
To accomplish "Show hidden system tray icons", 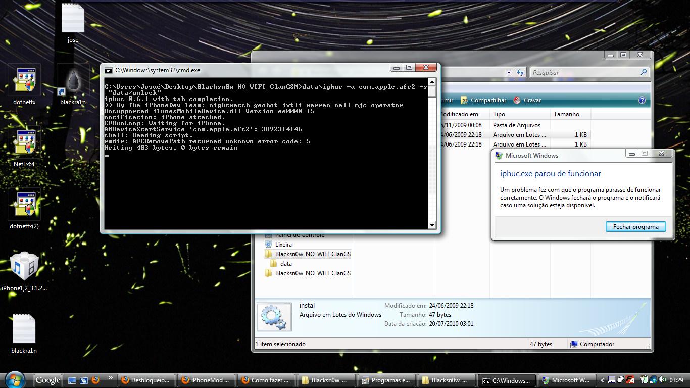I will coord(602,380).
